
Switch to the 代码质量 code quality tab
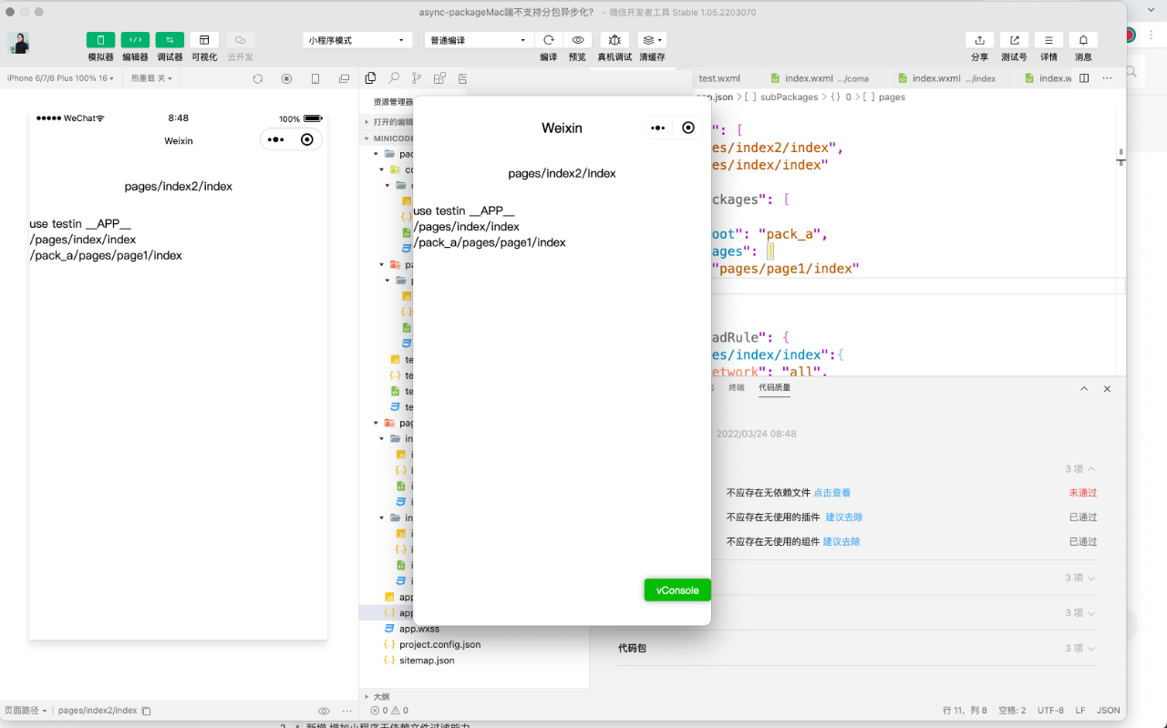[x=775, y=387]
